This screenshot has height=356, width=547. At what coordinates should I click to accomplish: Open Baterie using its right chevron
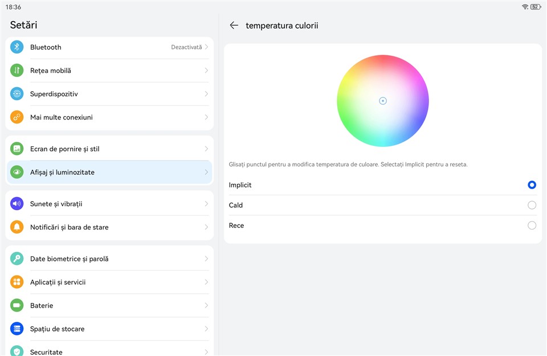click(x=206, y=306)
